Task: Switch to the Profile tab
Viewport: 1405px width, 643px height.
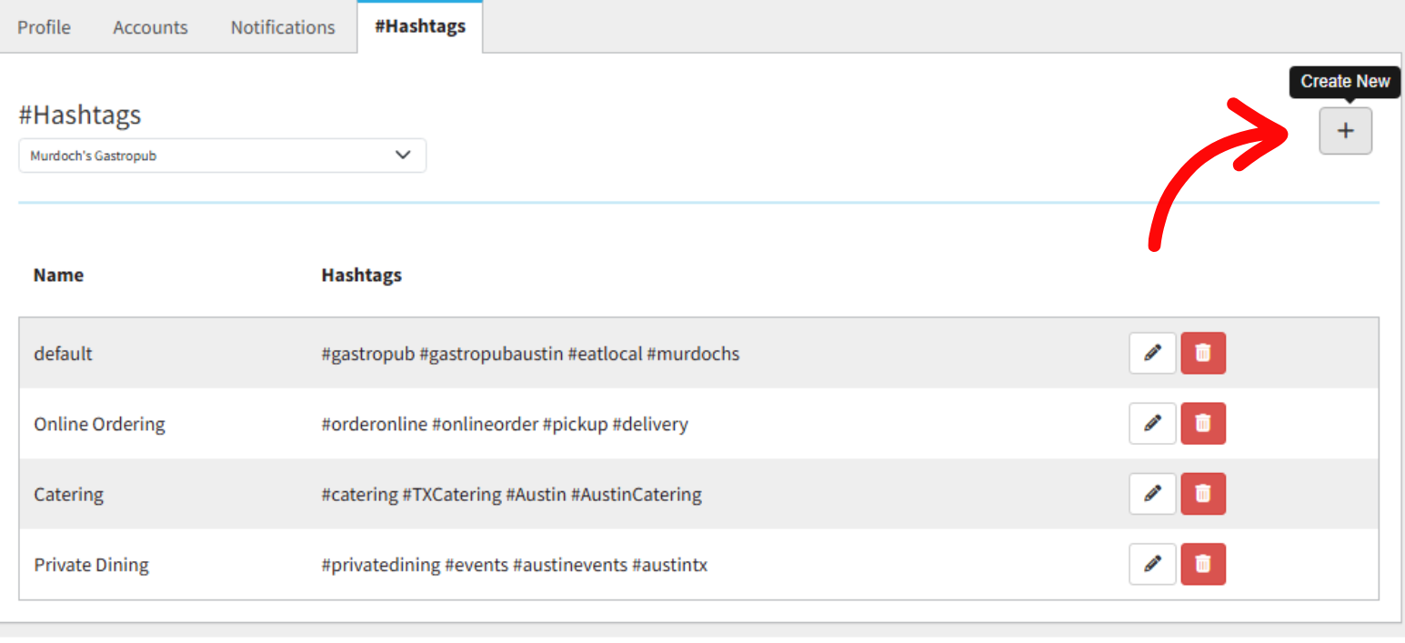Action: pos(44,27)
